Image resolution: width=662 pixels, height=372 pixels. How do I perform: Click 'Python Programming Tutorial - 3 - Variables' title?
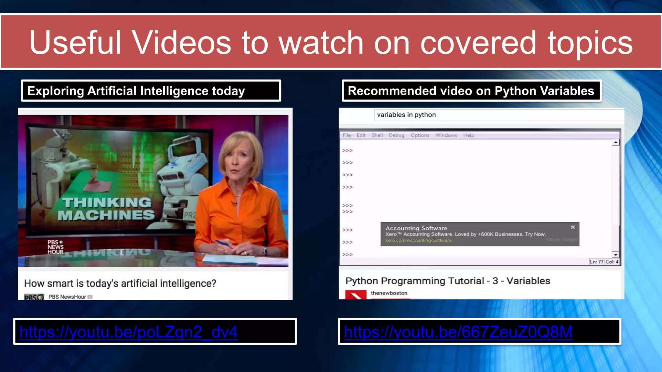pos(448,281)
